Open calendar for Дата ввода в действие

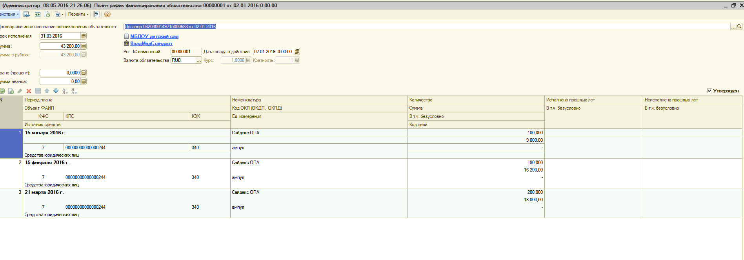pyautogui.click(x=297, y=52)
